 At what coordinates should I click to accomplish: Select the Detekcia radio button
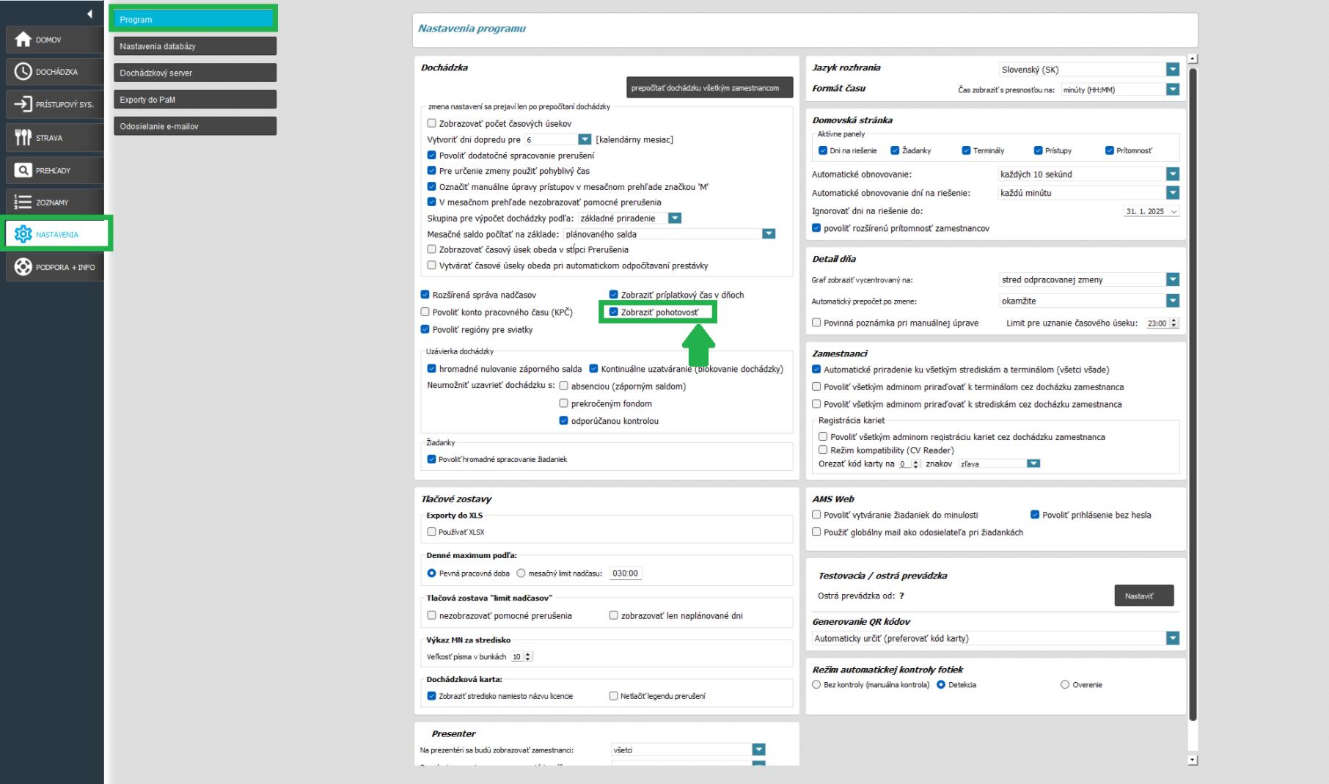tap(942, 684)
